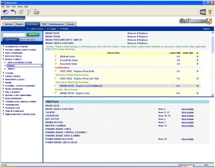Expand Flywheel, Clutch & Gearshift arrow
Screen dimensions: 215x167
coord(3,86)
